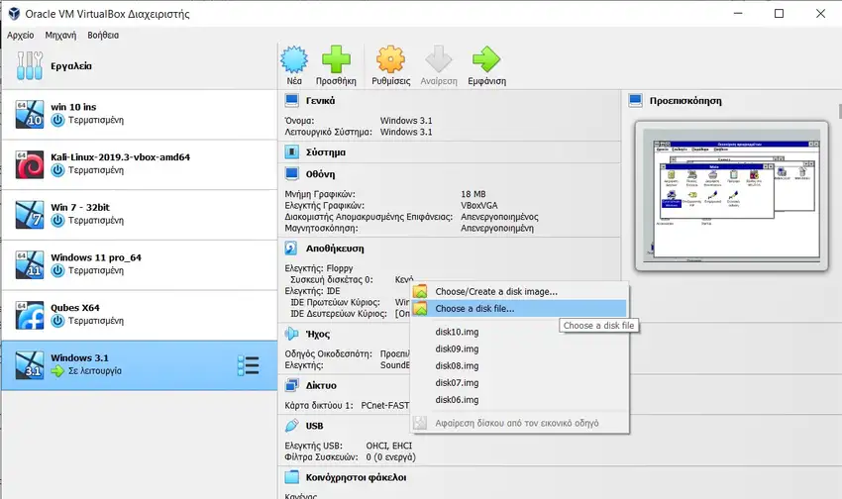Open the Μηχανή menu
Screen dimensions: 842x499
(60, 35)
